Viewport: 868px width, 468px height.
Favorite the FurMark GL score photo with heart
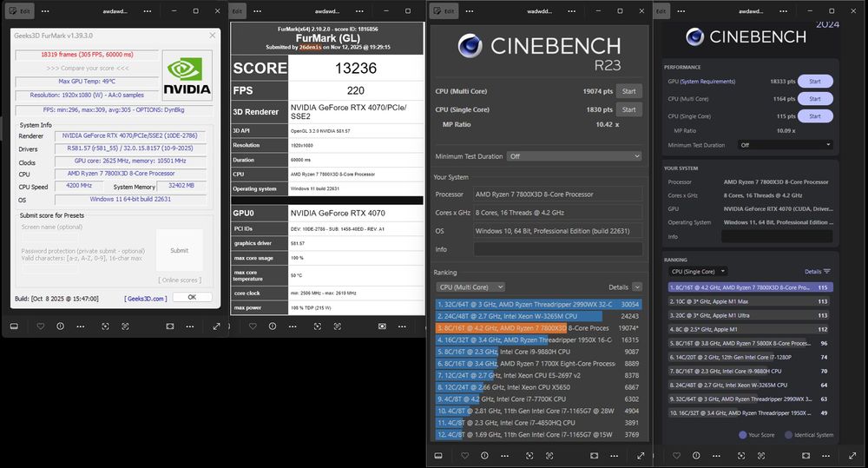point(253,326)
